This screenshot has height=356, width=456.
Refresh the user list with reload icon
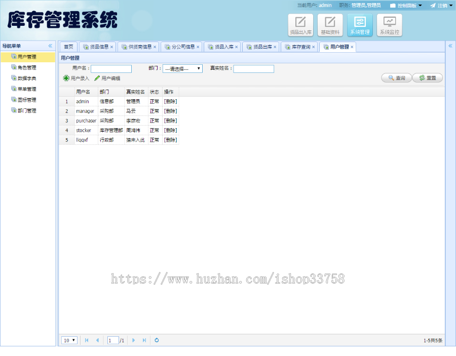(x=156, y=340)
